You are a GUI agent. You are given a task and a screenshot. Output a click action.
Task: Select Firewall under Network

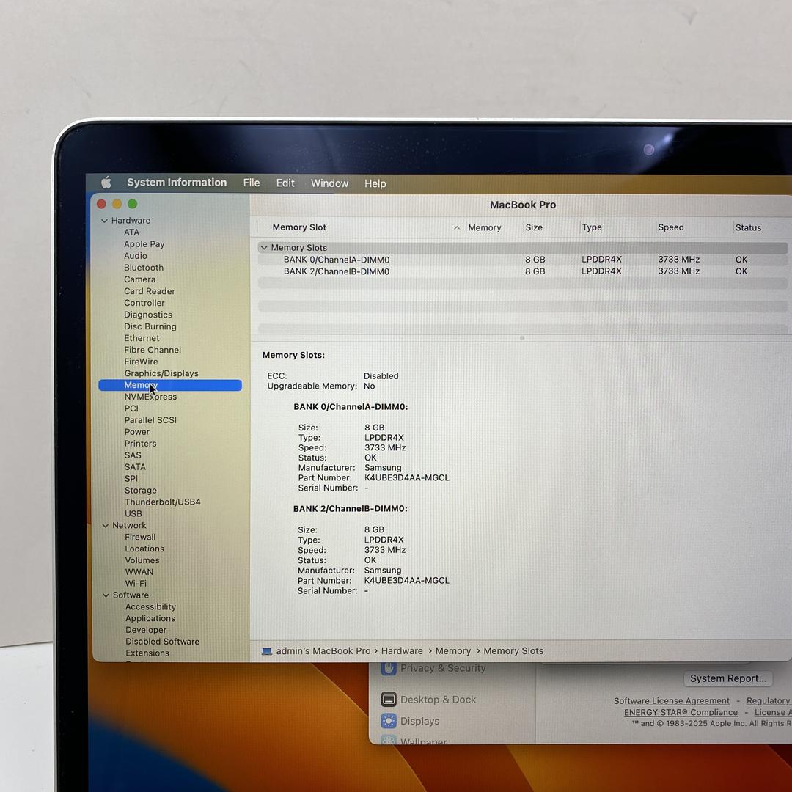140,537
